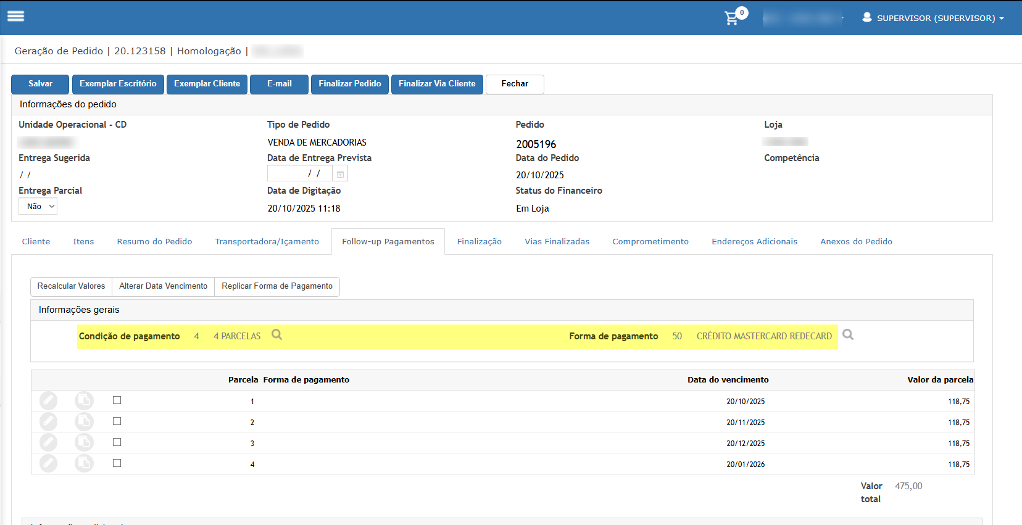Viewport: 1022px width, 525px height.
Task: Tick the checkbox for parcela 4
Action: pyautogui.click(x=117, y=463)
